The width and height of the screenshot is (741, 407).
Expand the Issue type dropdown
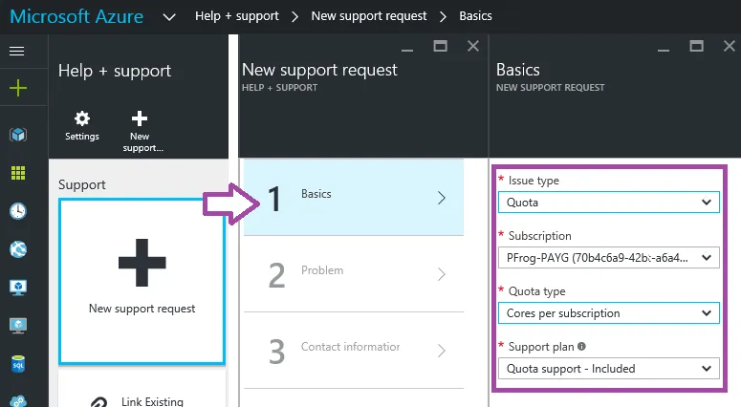click(x=607, y=202)
